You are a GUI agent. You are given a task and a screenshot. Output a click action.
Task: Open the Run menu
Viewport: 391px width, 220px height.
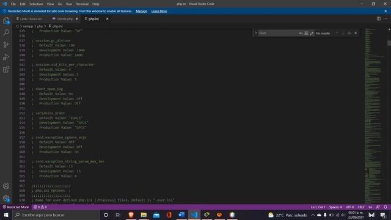tap(69, 4)
